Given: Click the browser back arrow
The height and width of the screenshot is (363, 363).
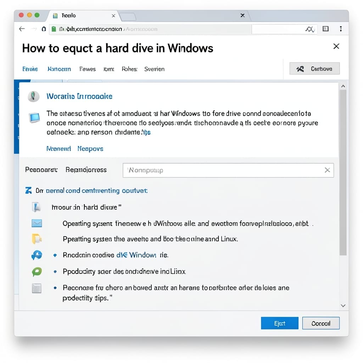Looking at the screenshot, I should 22,29.
